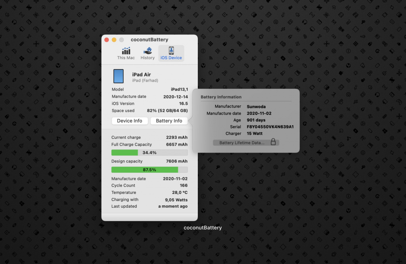This screenshot has height=264, width=406.
Task: Click current charge value 2293 mAh
Action: [x=177, y=138]
